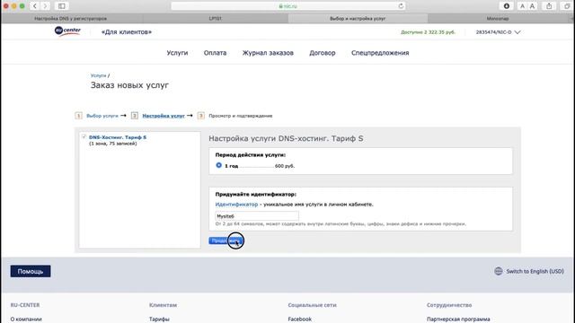Decrease text size with small A
575x323 pixels.
522,6
